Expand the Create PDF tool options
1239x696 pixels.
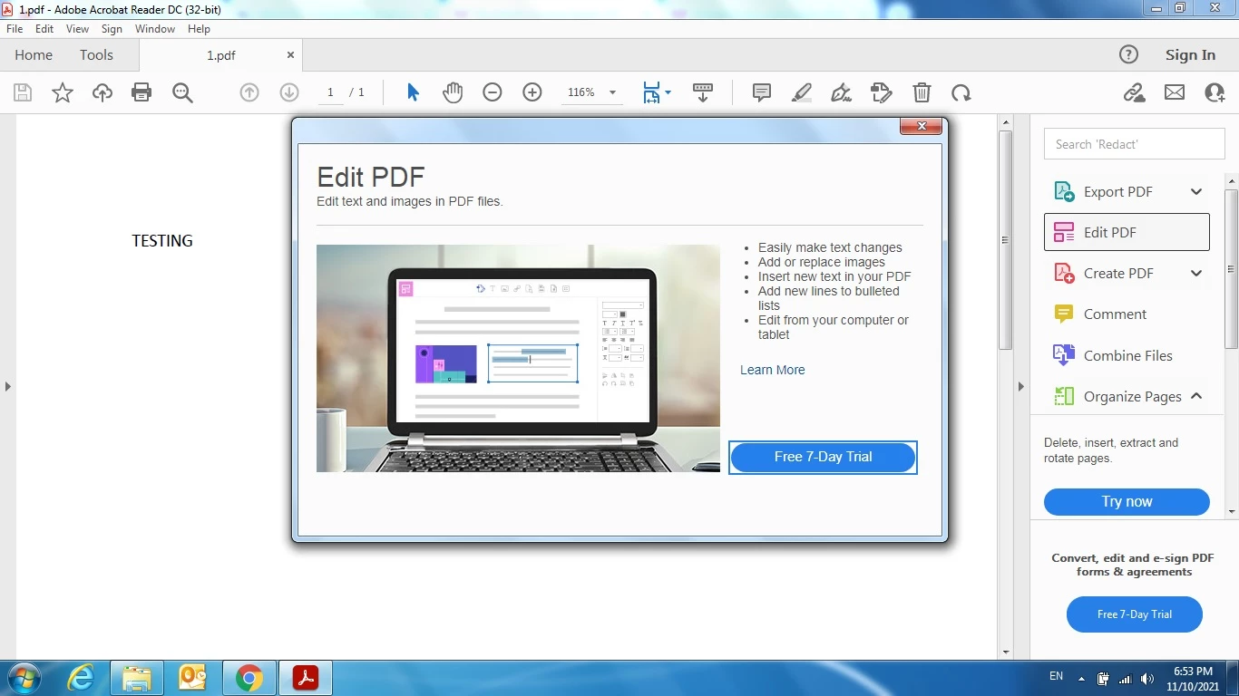1196,273
